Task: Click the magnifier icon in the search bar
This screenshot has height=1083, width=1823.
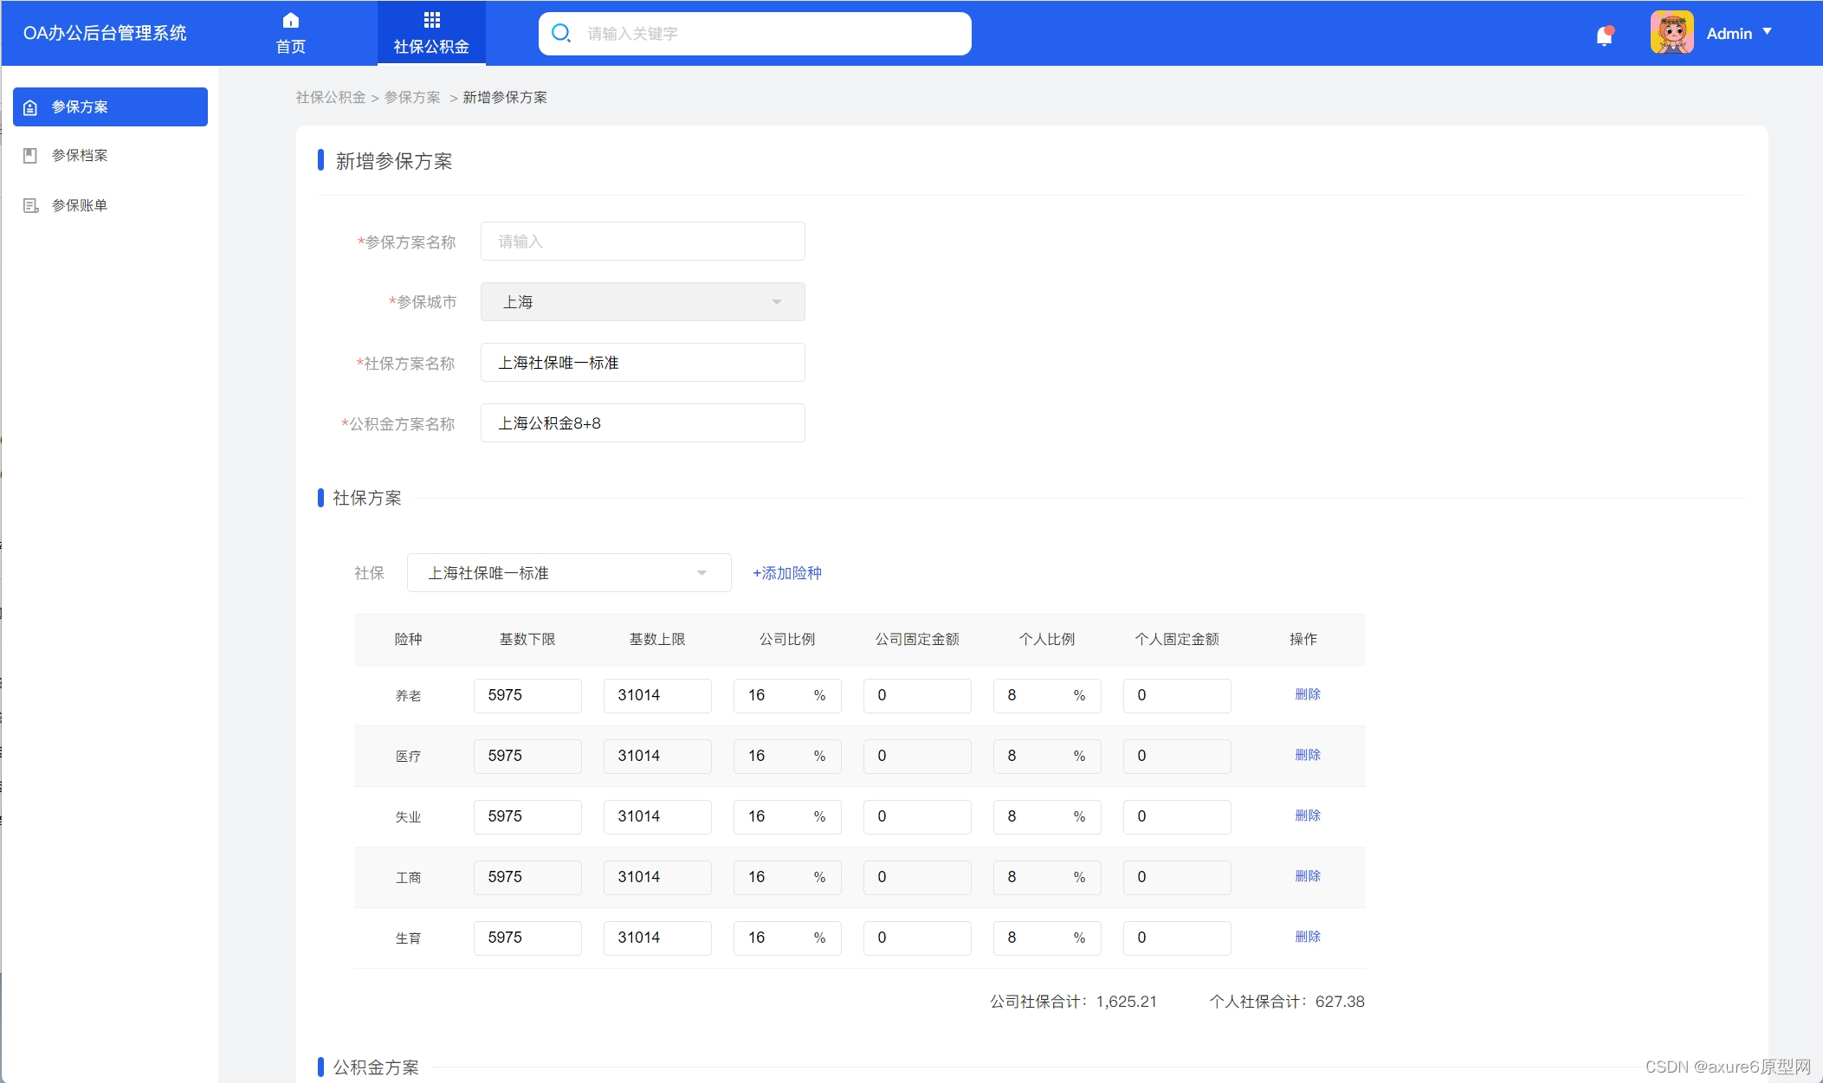Action: tap(561, 33)
